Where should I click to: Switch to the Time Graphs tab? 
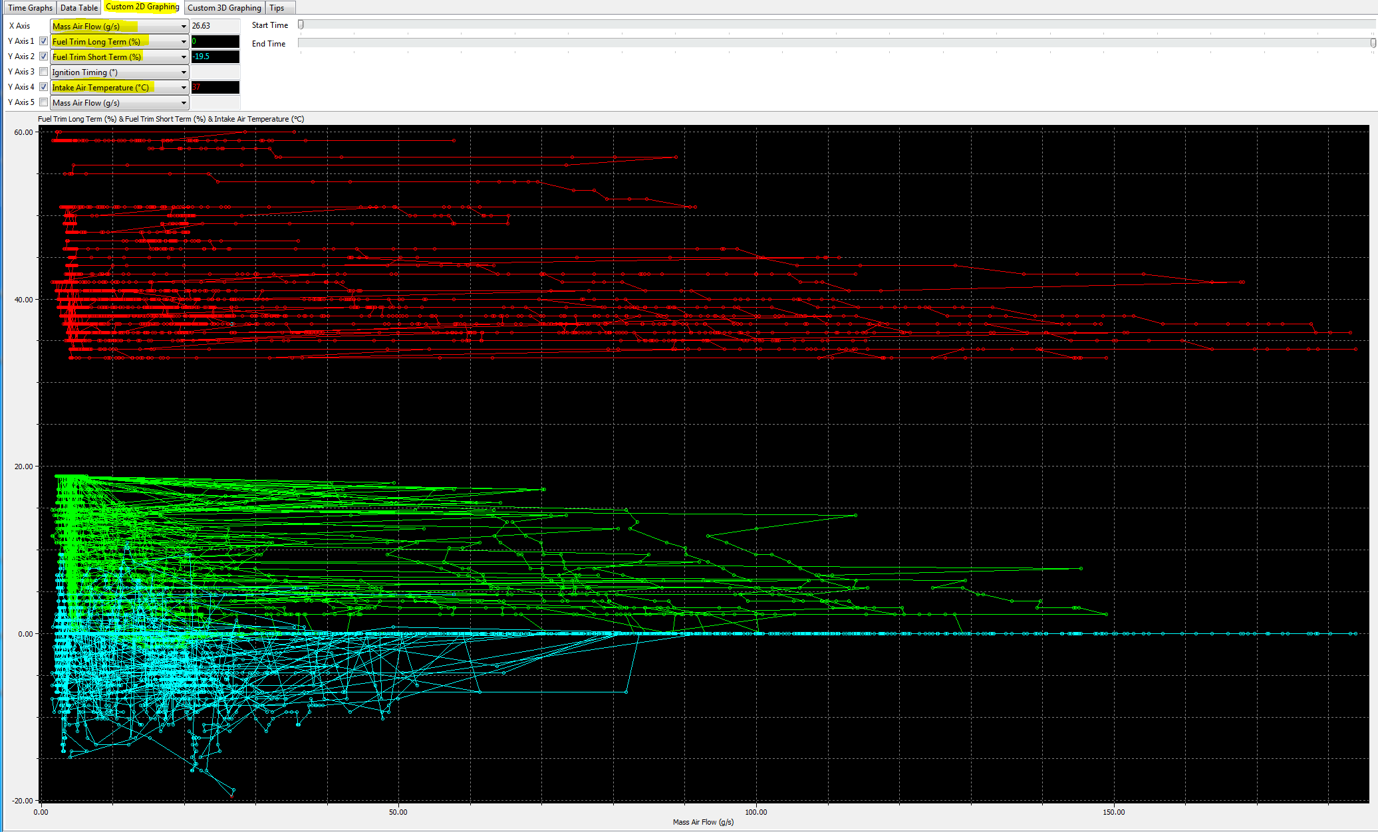(30, 8)
